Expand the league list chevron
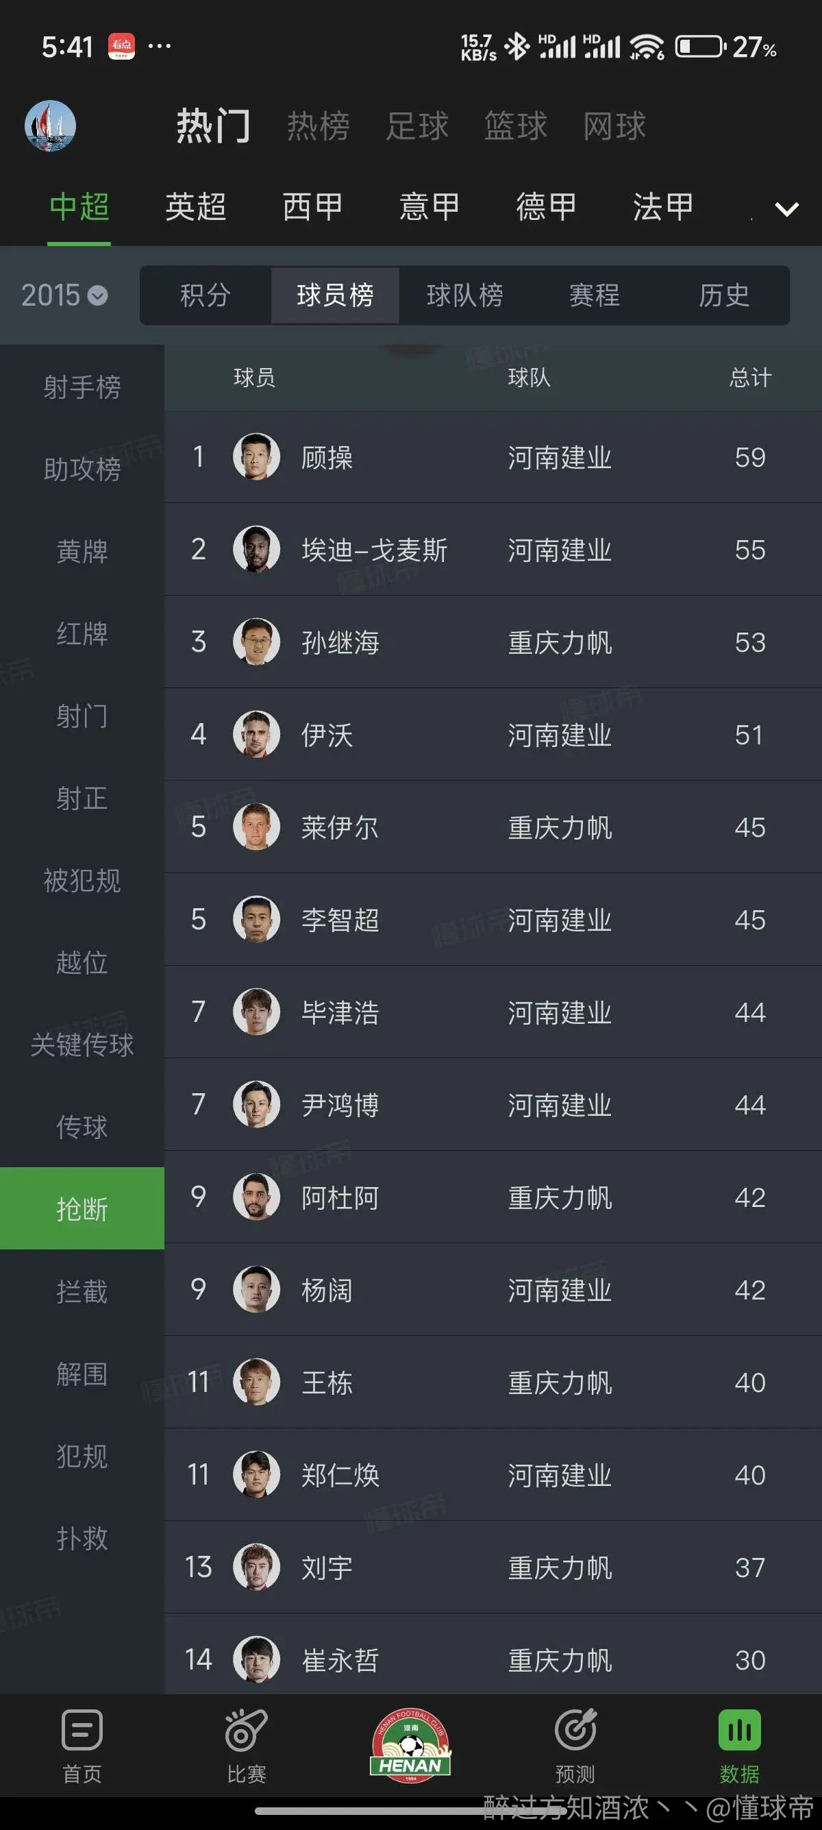This screenshot has width=822, height=1830. [787, 209]
